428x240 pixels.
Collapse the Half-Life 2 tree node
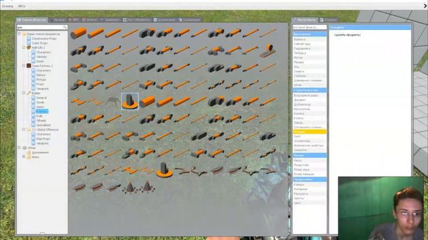(x=24, y=47)
